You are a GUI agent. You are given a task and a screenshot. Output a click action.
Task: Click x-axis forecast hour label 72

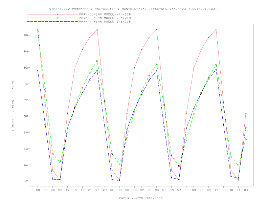[216, 190]
